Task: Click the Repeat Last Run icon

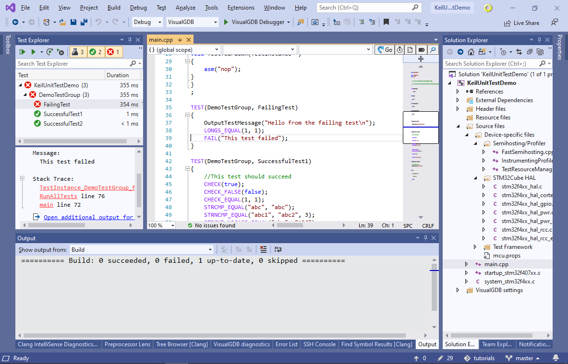Action: pos(50,52)
